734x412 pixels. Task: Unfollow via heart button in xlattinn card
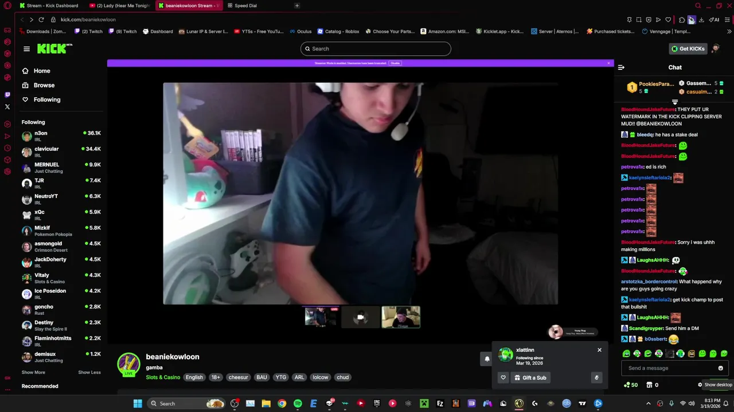(x=503, y=378)
